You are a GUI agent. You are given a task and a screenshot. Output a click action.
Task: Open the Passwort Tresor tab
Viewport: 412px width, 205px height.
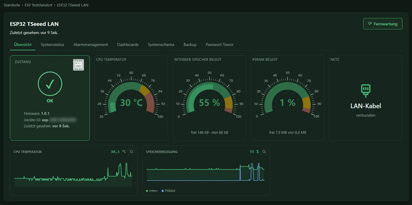(220, 44)
